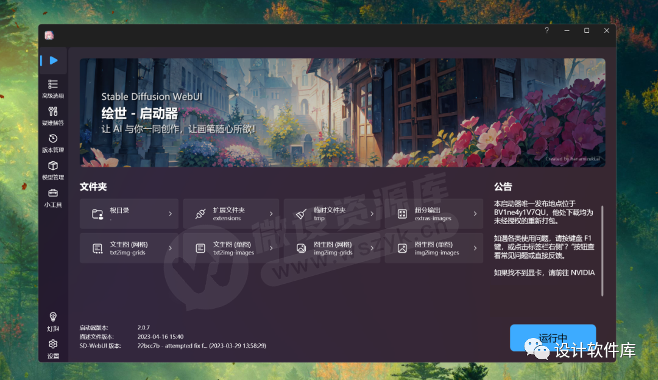Open the launch page play icon

click(x=54, y=60)
